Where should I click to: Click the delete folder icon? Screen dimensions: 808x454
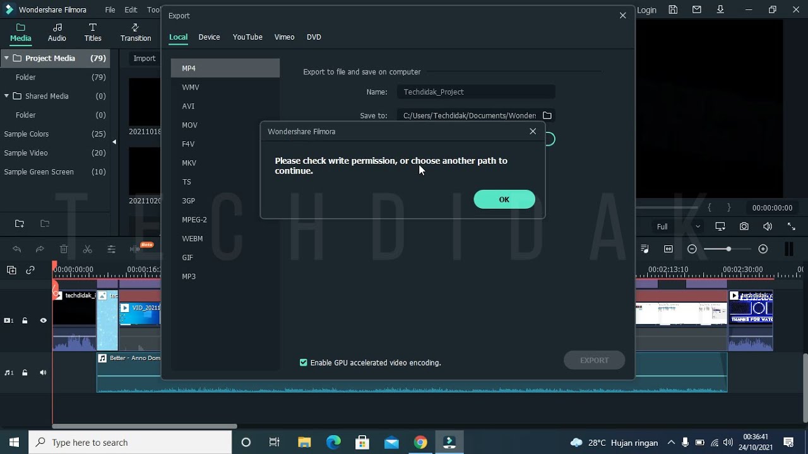(45, 223)
